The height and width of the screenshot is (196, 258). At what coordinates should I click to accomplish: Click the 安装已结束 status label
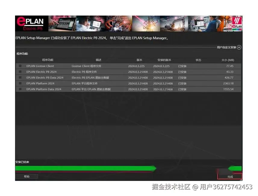(22, 162)
